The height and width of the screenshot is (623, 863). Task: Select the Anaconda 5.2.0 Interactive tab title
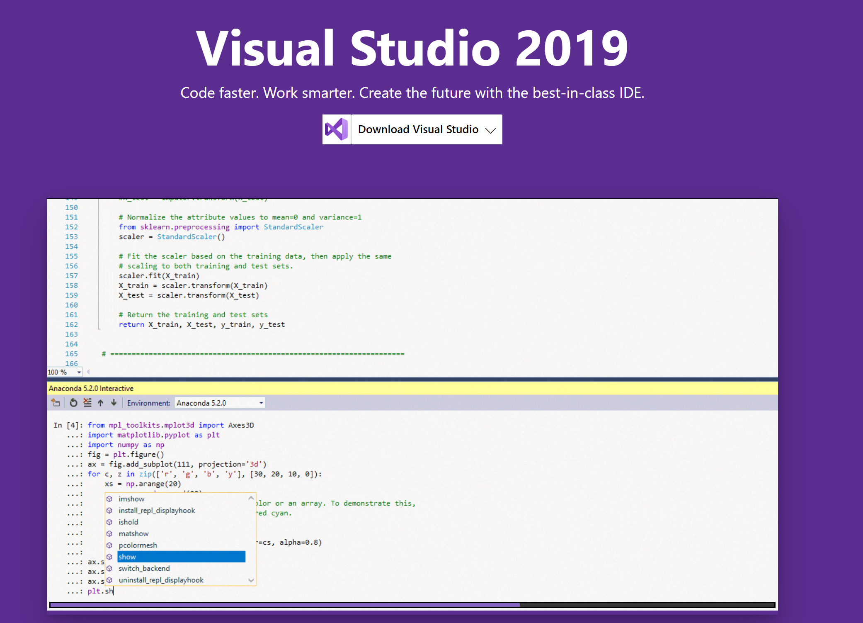pyautogui.click(x=91, y=388)
